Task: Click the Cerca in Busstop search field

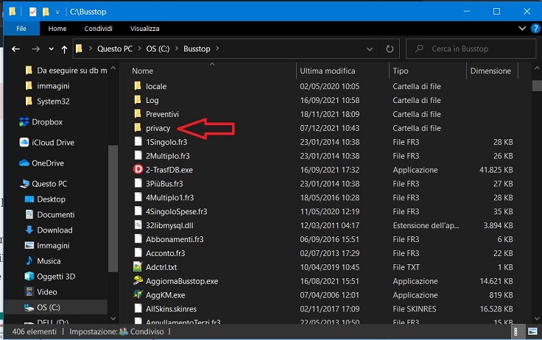Action: 471,49
